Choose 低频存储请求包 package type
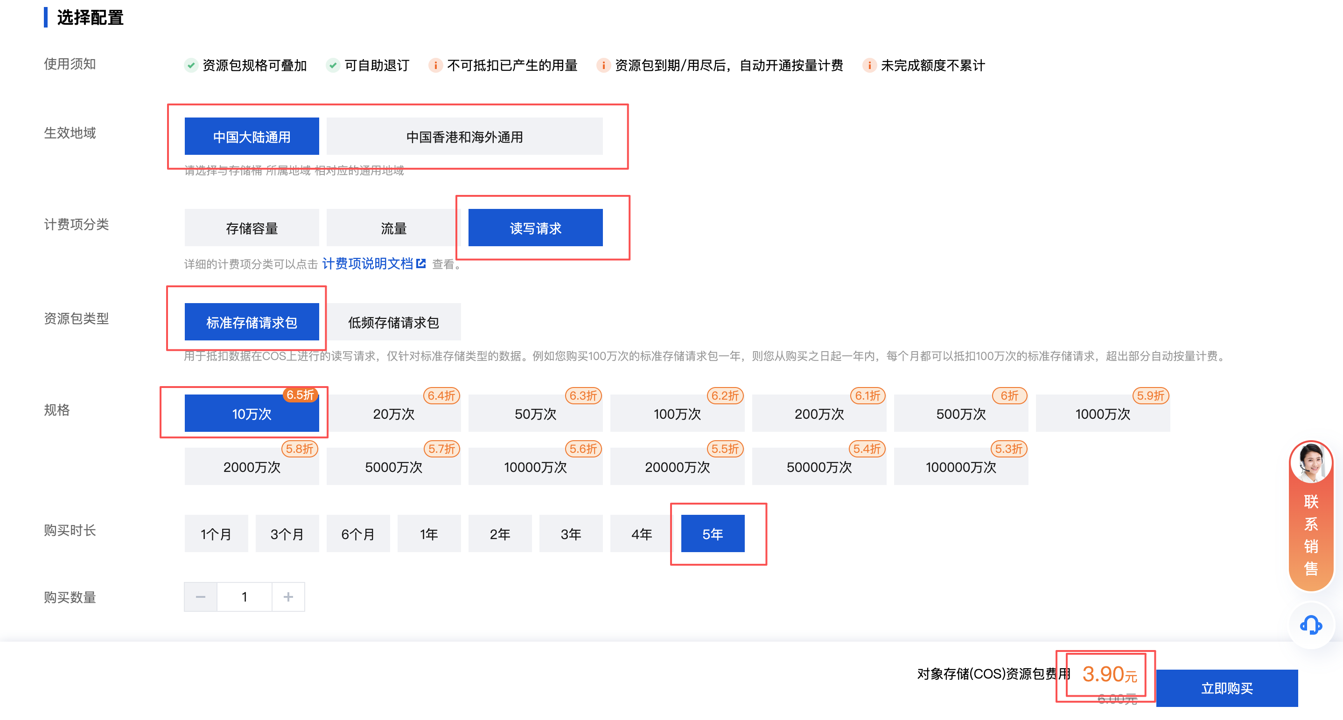 393,322
